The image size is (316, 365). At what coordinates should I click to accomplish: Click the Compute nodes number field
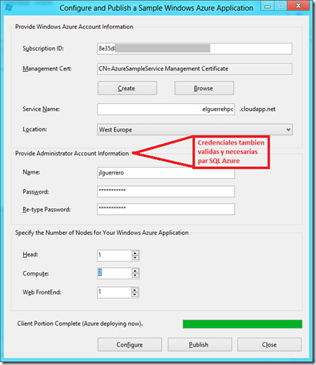pos(115,273)
